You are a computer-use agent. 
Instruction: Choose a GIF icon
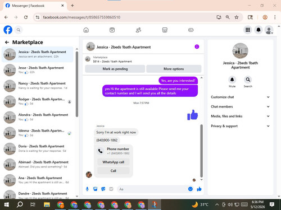[x=111, y=189]
